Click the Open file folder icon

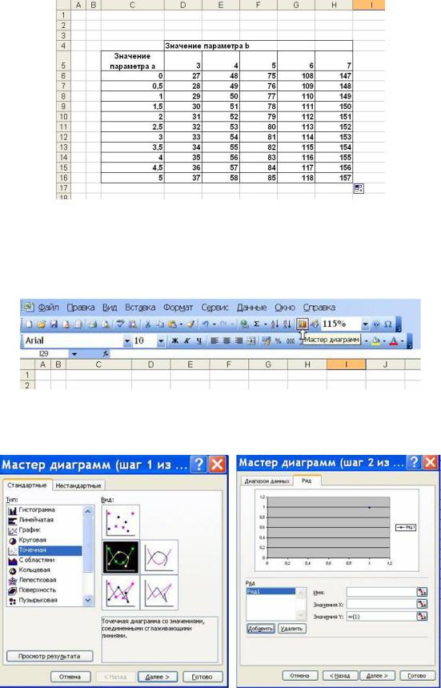point(42,324)
